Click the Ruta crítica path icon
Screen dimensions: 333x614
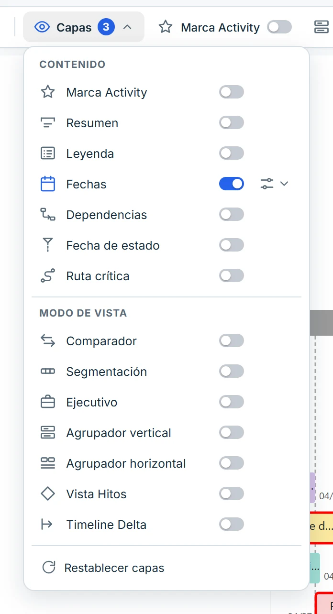tap(48, 276)
